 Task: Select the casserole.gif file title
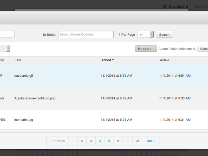[24, 76]
